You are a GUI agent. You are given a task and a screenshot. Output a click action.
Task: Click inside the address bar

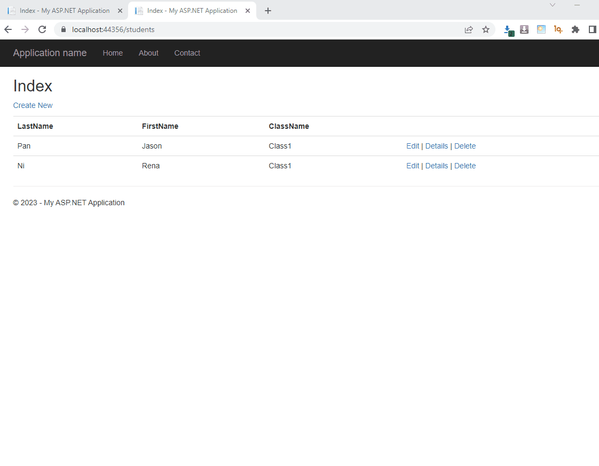point(214,29)
